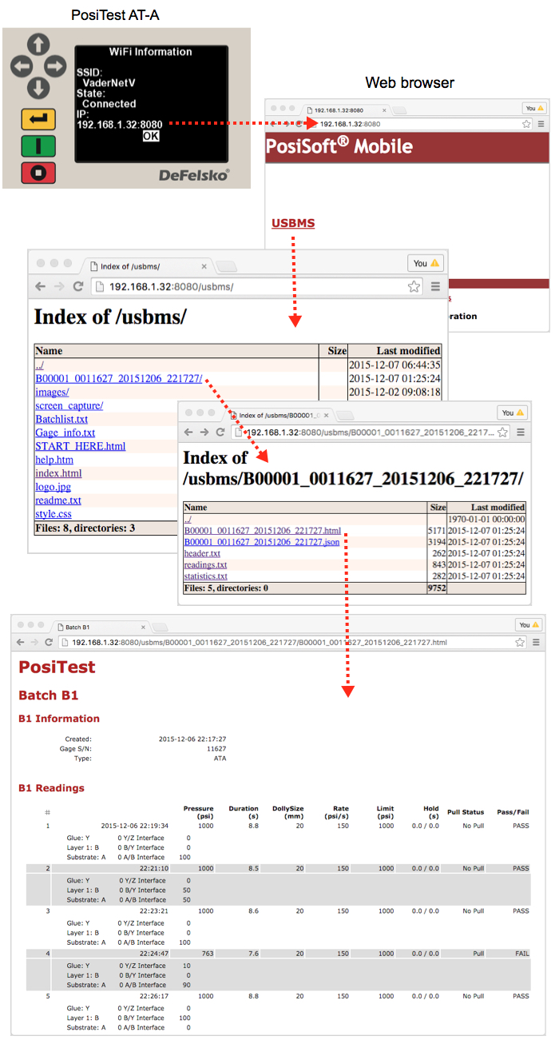Click the Batch B1 window address bar

291,642
